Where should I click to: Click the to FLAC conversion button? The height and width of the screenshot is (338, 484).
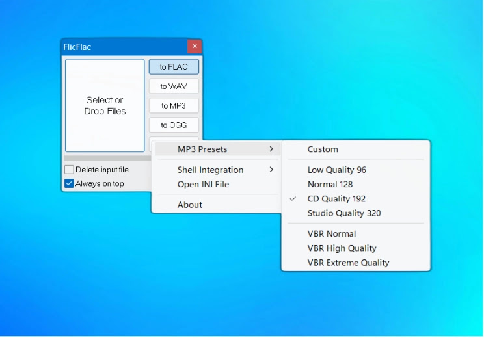(174, 66)
